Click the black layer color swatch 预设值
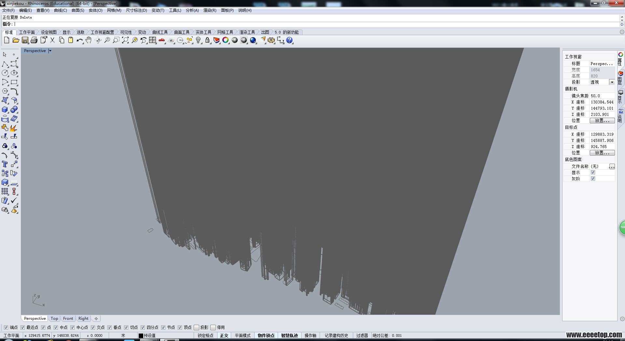 coord(141,335)
